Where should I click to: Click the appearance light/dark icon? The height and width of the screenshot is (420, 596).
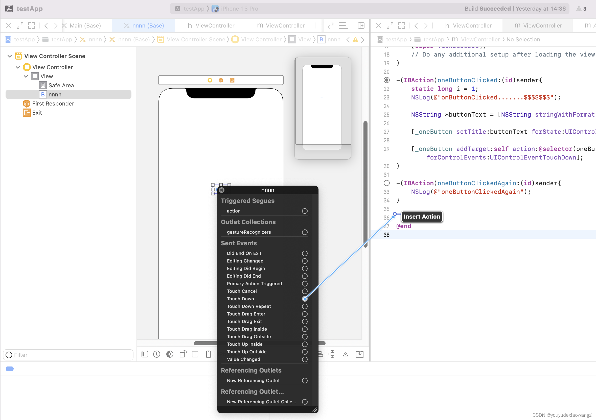(170, 354)
